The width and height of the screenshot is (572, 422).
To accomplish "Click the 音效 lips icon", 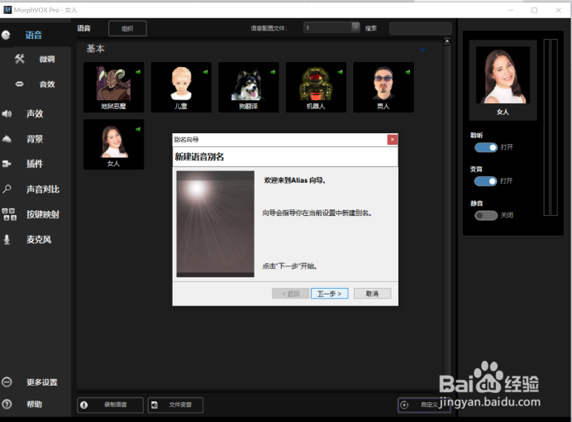I will click(19, 84).
